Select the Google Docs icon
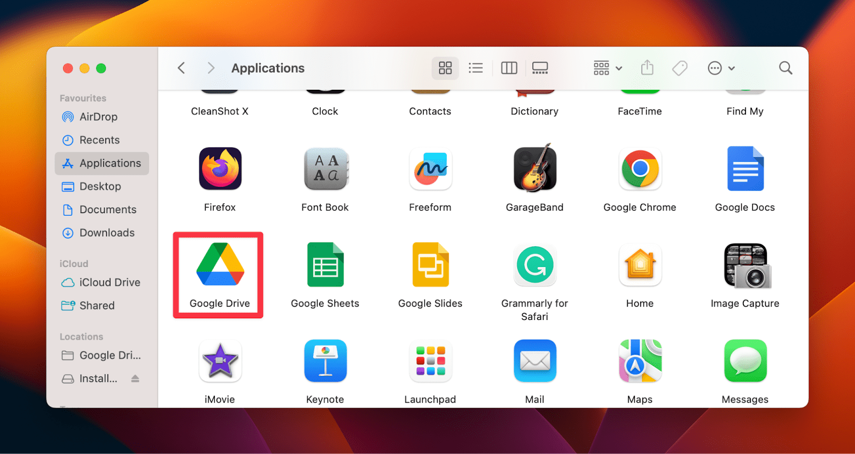 [x=745, y=169]
